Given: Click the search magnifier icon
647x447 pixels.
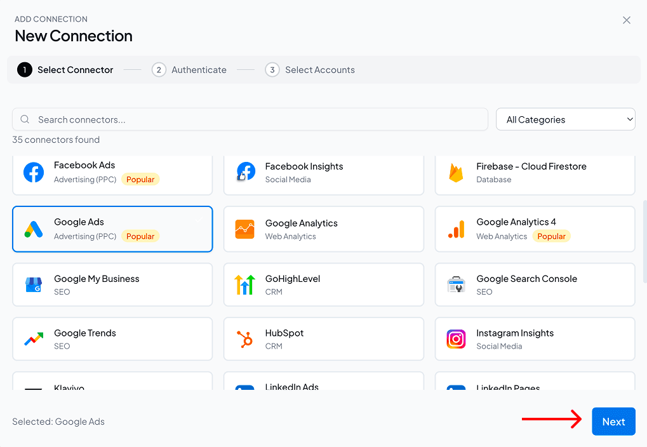Looking at the screenshot, I should tap(25, 119).
